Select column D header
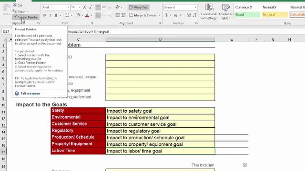This screenshot has width=305, height=171. pyautogui.click(x=160, y=39)
